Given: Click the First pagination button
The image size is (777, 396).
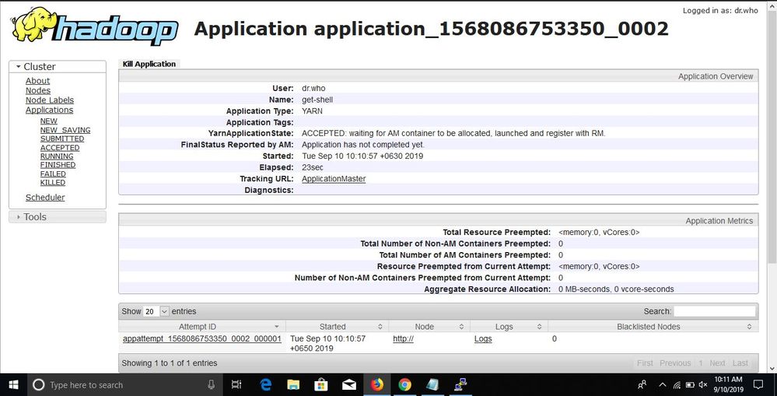Looking at the screenshot, I should 645,363.
